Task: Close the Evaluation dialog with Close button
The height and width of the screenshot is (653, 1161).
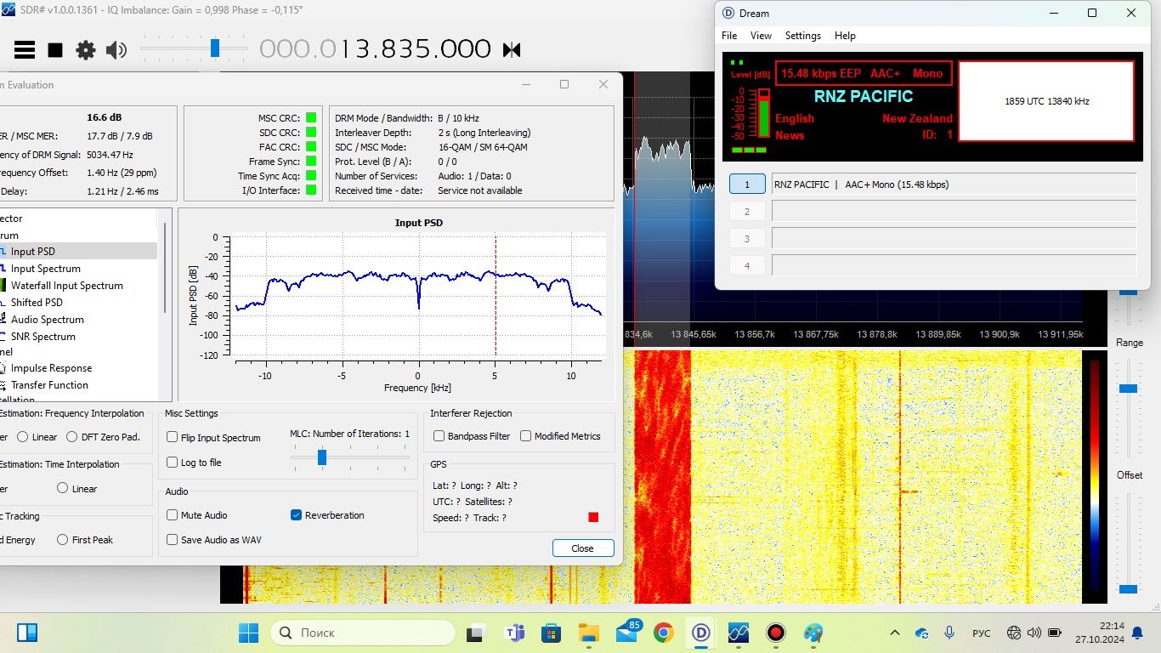Action: coord(583,548)
